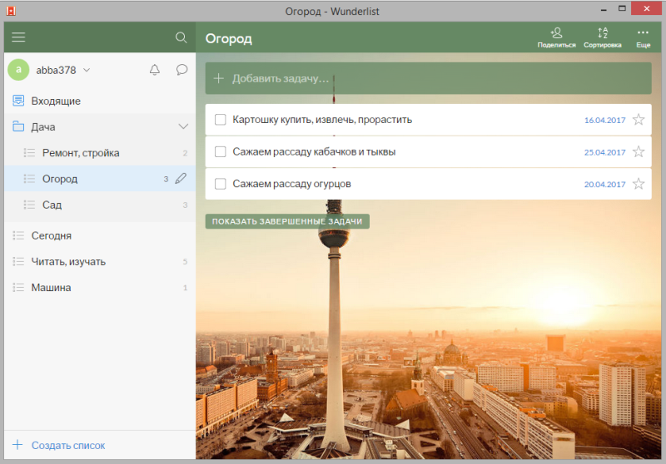Select the Входящие inbox list
Viewport: 666px width, 464px height.
click(x=56, y=101)
